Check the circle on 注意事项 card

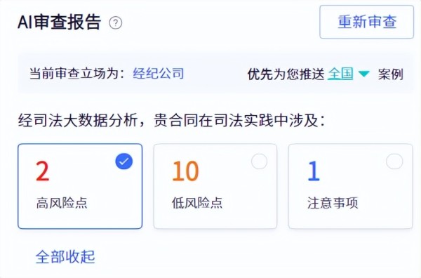pyautogui.click(x=394, y=161)
